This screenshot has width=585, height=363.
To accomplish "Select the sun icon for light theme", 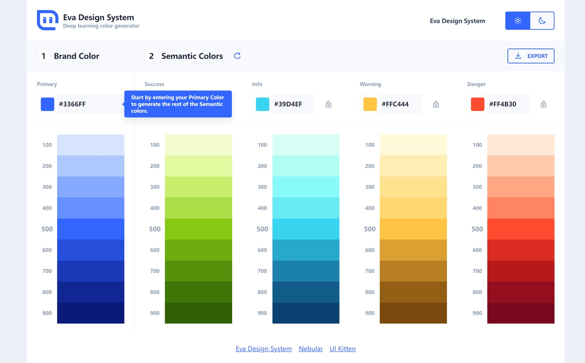I will click(518, 20).
